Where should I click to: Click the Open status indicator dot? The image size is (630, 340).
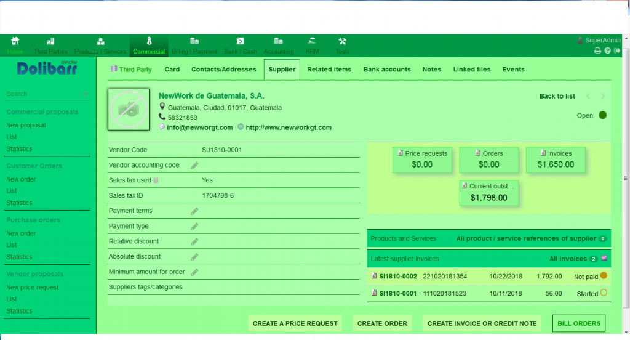click(602, 115)
